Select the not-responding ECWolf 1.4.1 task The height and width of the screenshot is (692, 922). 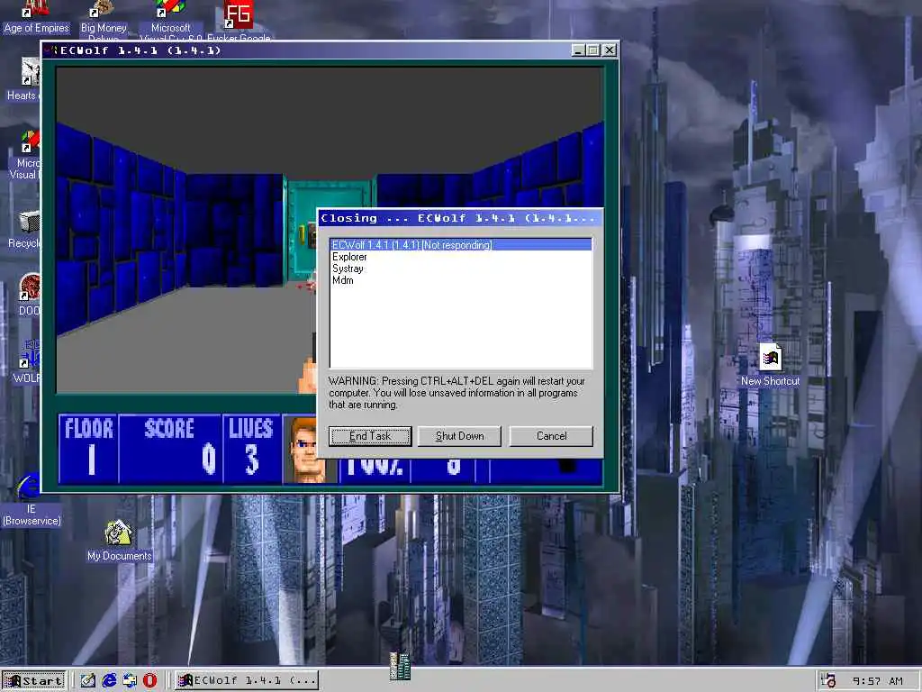click(x=461, y=245)
